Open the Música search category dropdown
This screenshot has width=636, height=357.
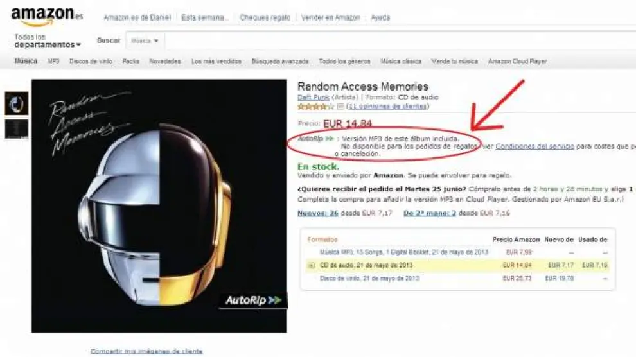point(145,40)
